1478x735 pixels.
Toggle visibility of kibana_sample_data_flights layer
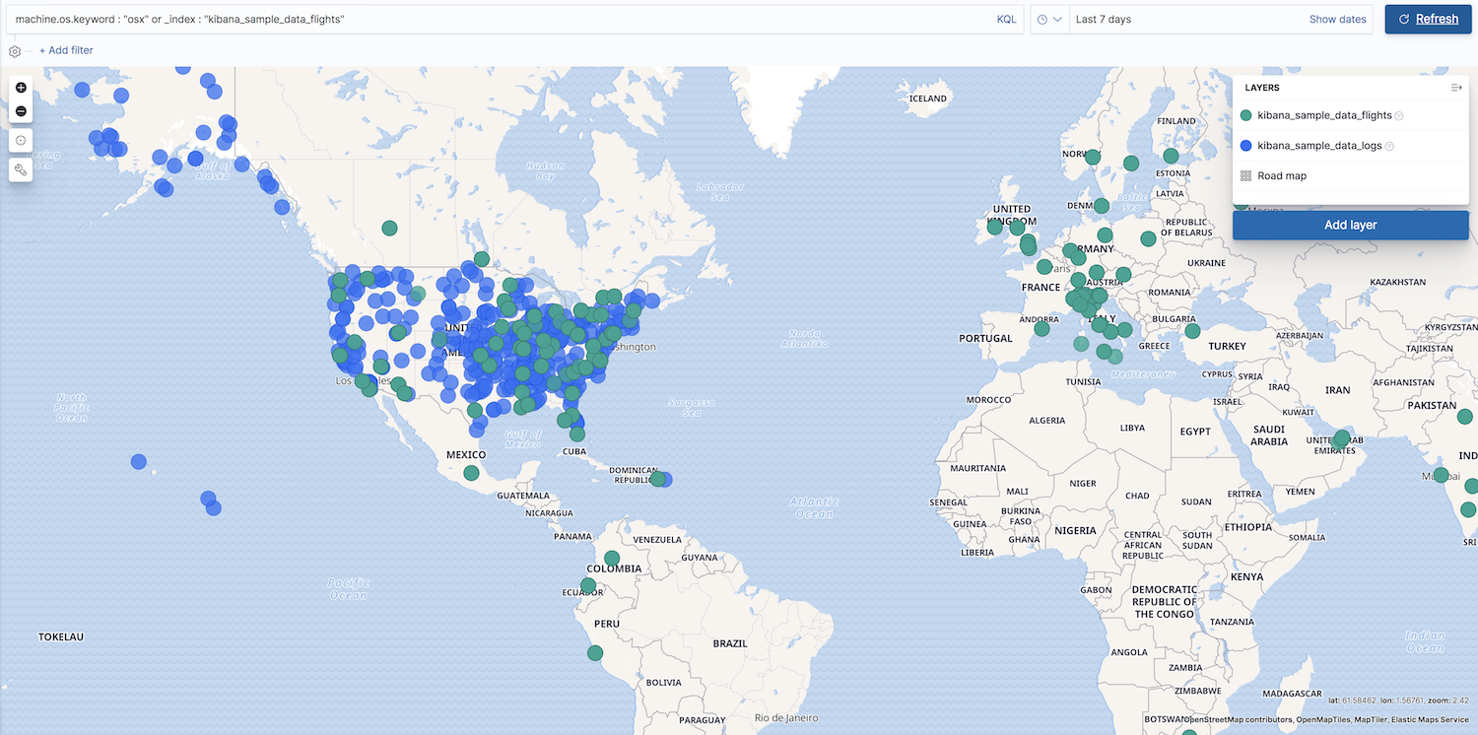pyautogui.click(x=1398, y=115)
